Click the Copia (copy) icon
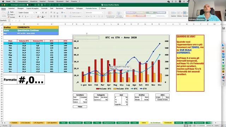This screenshot has width=226, height=127. coord(8,14)
